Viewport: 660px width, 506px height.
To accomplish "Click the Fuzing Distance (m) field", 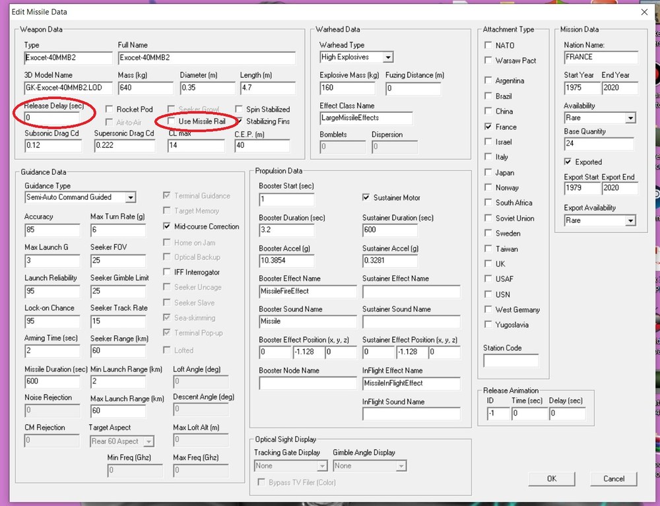I will point(413,88).
